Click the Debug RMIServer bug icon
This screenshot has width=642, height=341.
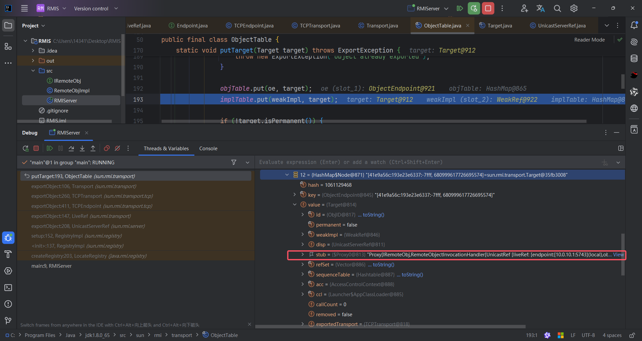[474, 8]
